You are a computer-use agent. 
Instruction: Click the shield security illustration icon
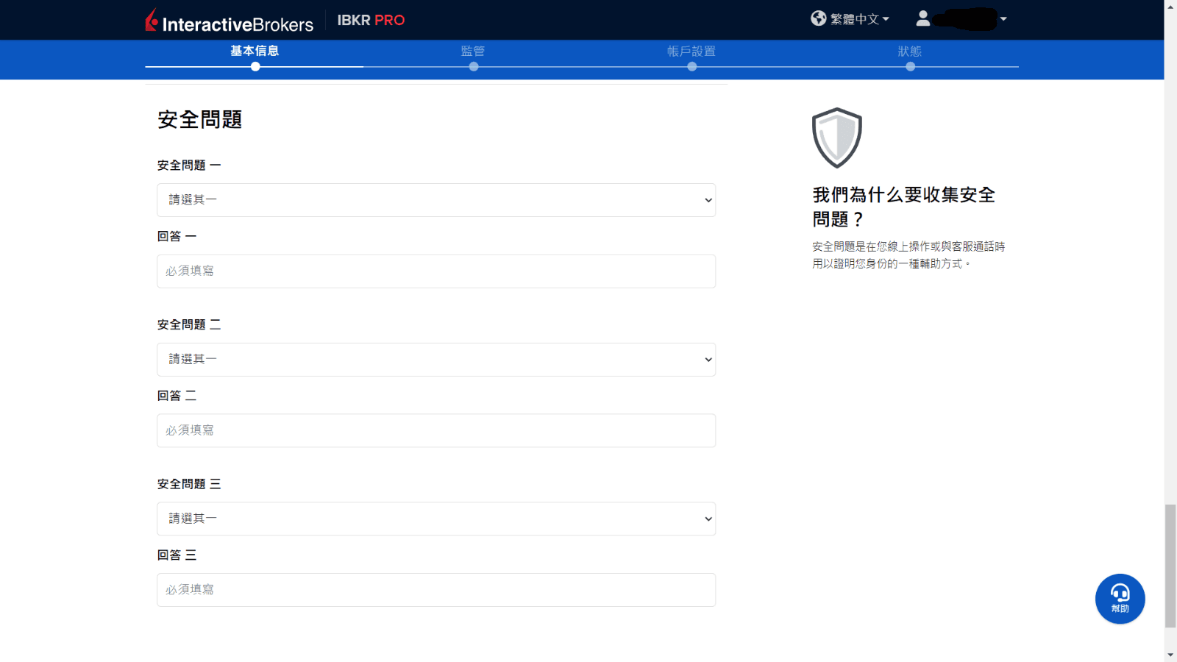(x=836, y=138)
